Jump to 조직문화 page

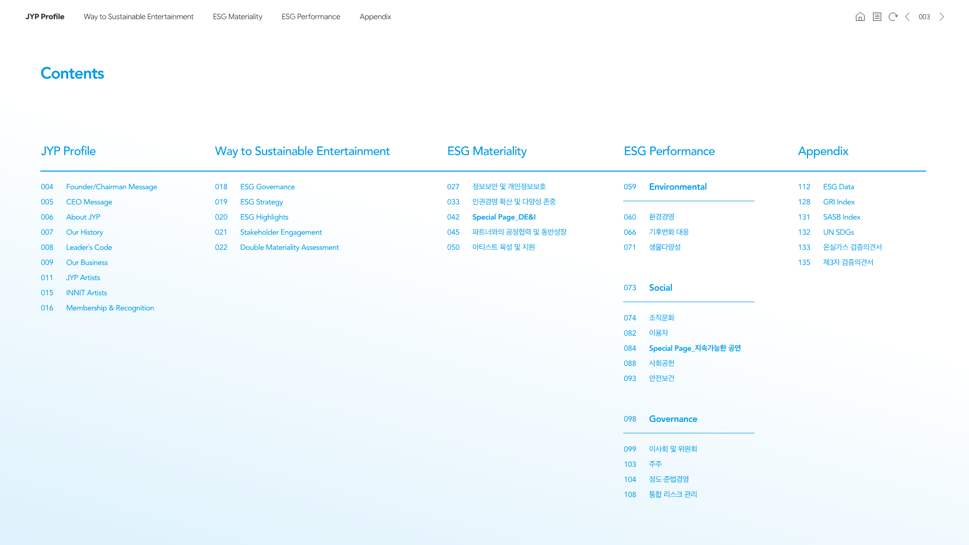click(x=662, y=318)
